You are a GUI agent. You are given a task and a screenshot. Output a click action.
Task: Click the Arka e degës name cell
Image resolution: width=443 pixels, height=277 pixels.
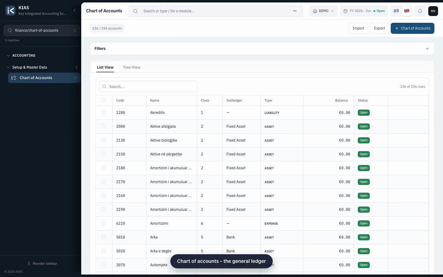(x=161, y=251)
